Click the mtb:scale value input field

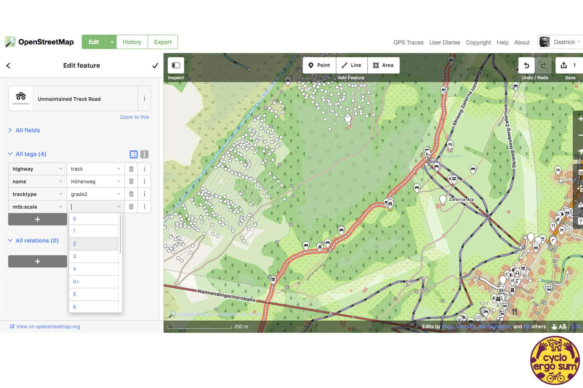(92, 207)
